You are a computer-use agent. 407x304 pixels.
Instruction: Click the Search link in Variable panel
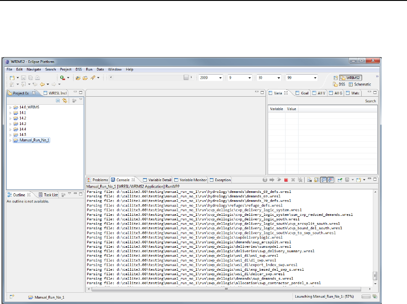click(370, 101)
